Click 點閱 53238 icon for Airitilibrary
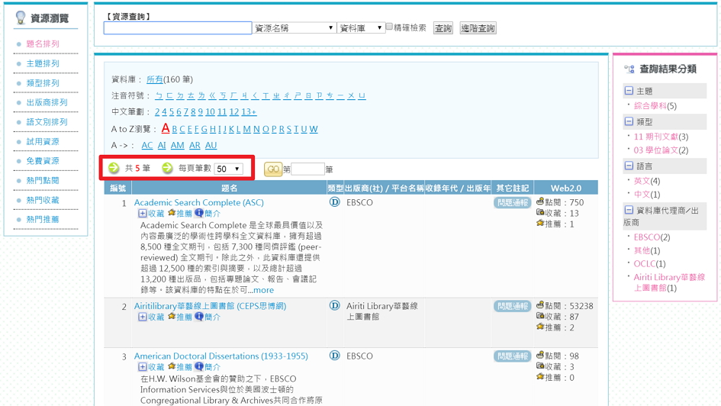The image size is (721, 406). pos(540,304)
